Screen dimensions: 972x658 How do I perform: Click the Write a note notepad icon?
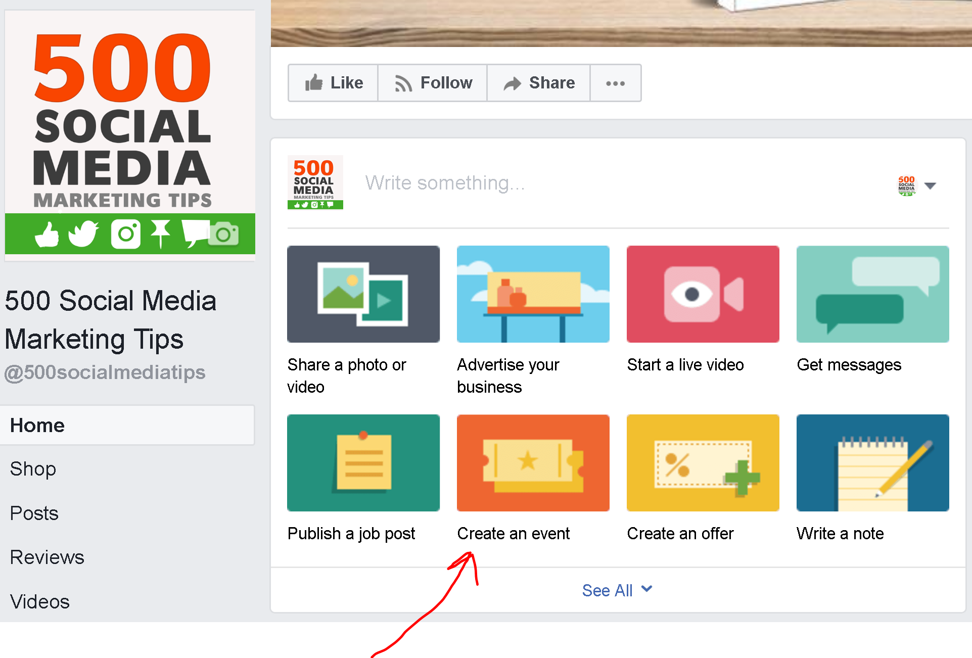pos(872,463)
